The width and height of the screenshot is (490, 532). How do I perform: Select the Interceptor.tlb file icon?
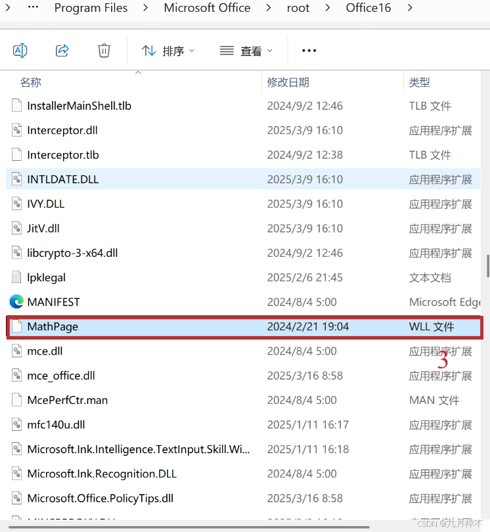point(16,155)
